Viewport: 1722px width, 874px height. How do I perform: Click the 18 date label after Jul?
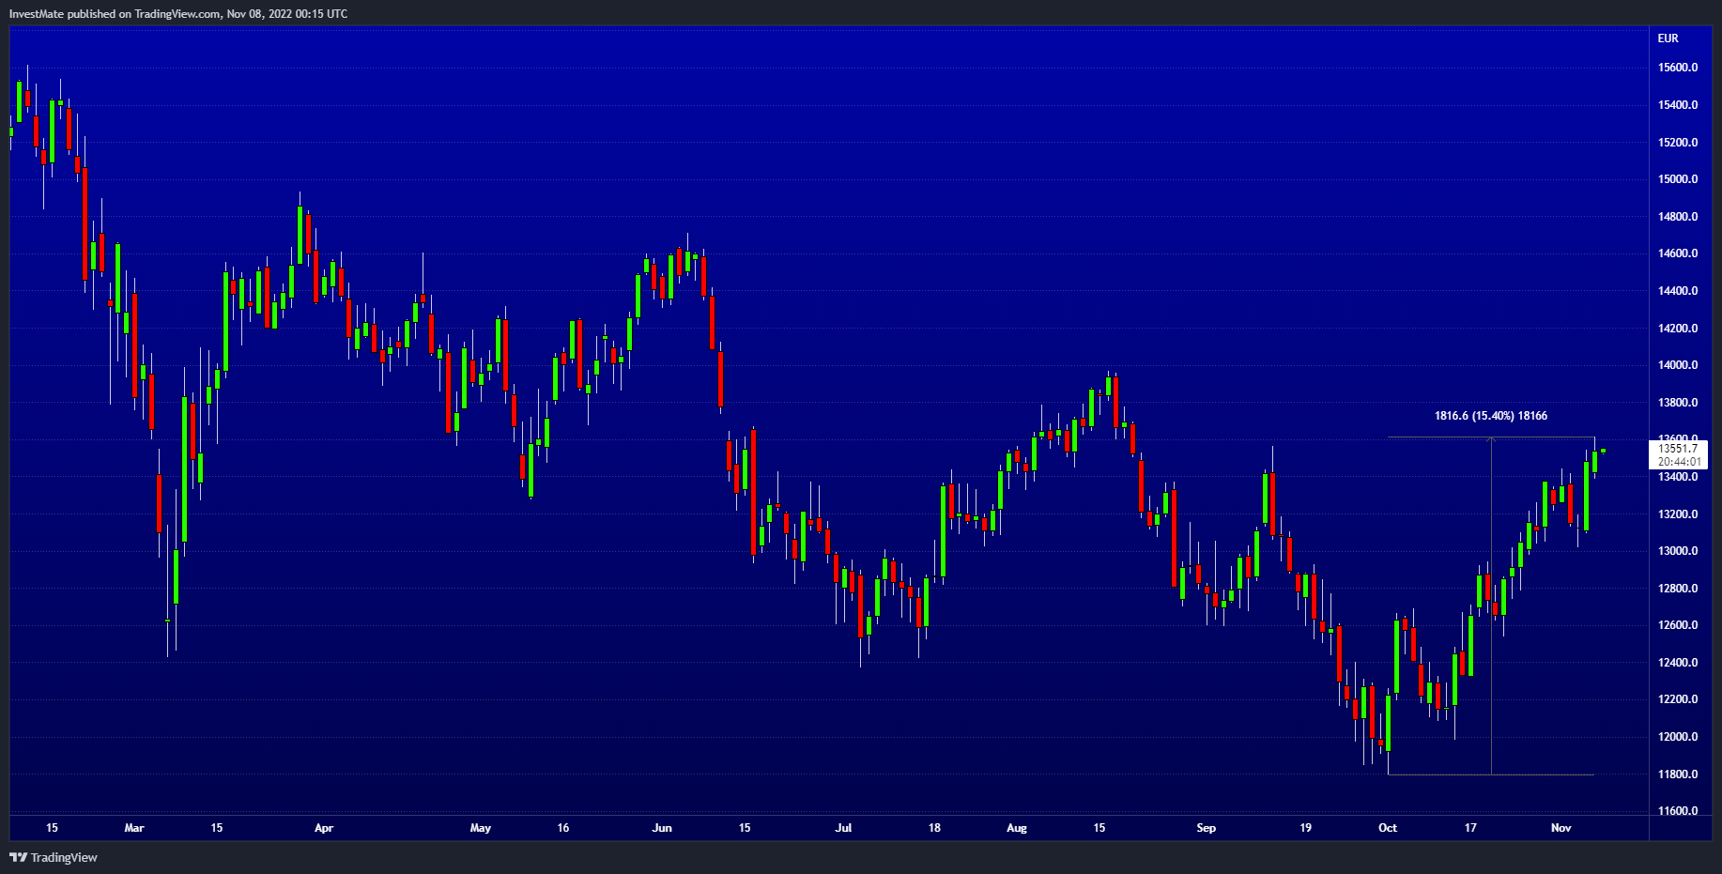pyautogui.click(x=934, y=828)
